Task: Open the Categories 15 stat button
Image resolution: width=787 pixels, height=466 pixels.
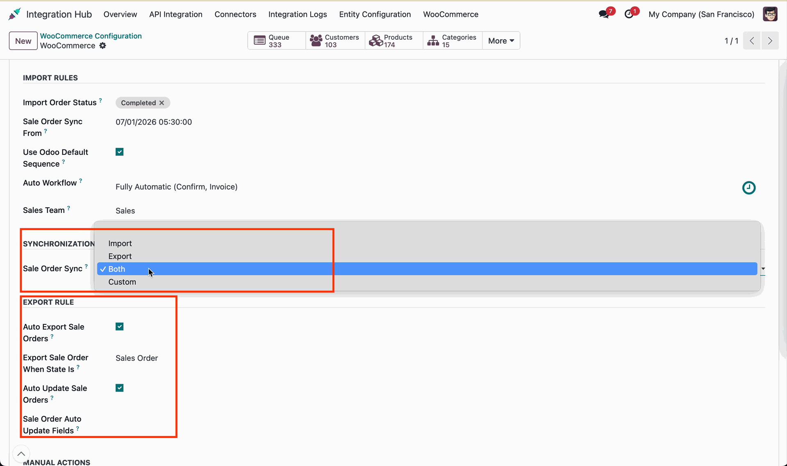Action: tap(453, 41)
